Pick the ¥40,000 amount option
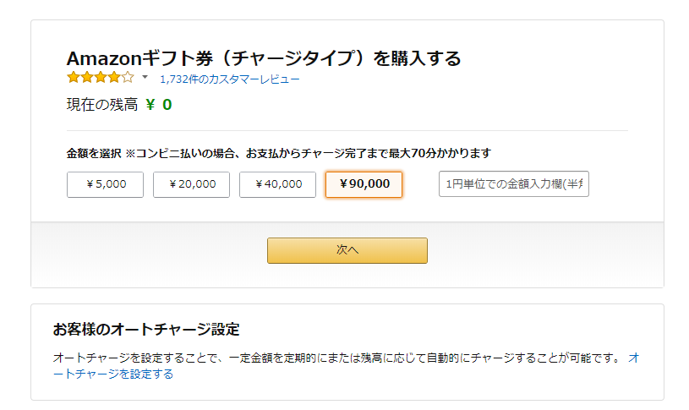 [x=277, y=184]
